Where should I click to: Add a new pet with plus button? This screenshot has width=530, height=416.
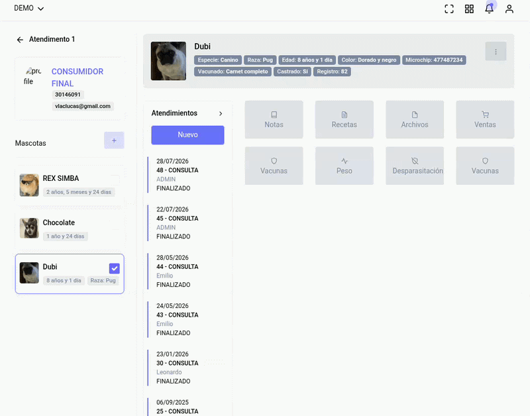pyautogui.click(x=114, y=140)
